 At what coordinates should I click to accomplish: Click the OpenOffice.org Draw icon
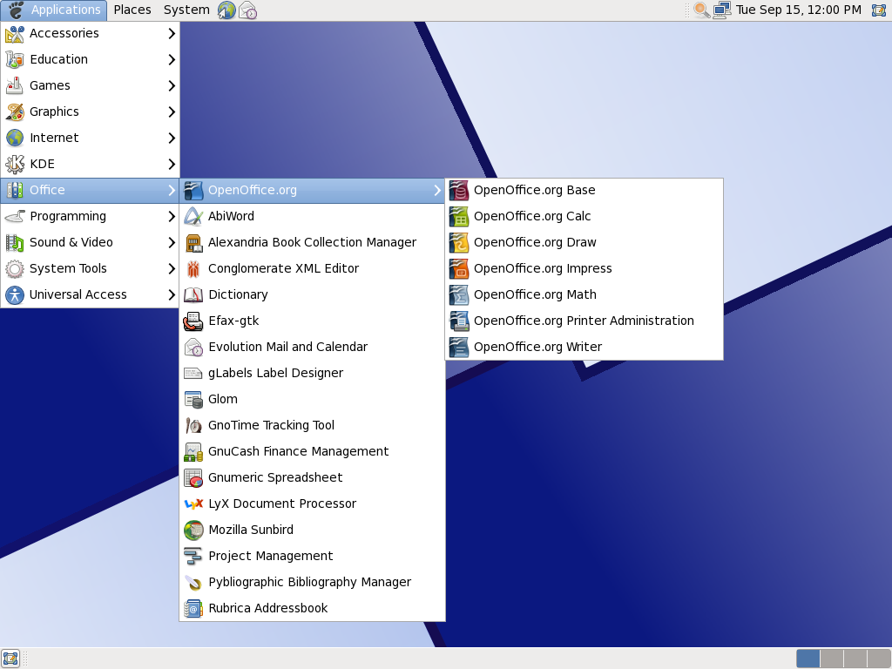pos(458,243)
